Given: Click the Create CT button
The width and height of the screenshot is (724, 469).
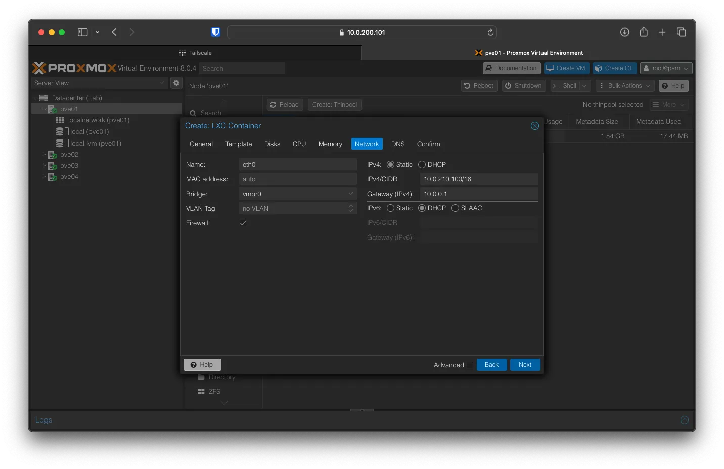Looking at the screenshot, I should [614, 68].
